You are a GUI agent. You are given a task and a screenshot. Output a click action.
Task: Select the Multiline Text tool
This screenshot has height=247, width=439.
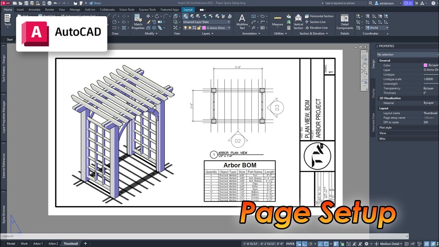tap(242, 22)
